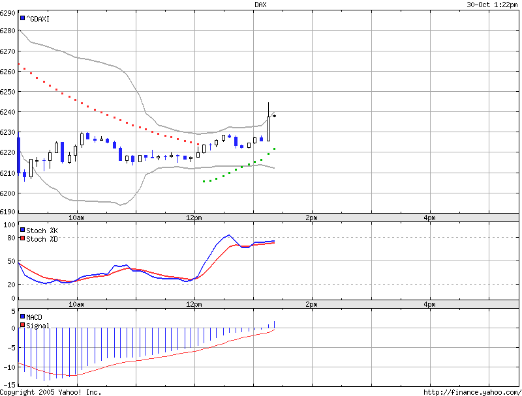Viewport: 522px width, 396px height.
Task: Click the stochastic 100 axis label
Action: [9, 225]
